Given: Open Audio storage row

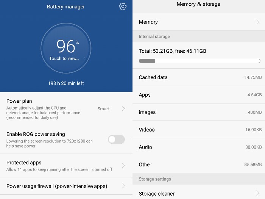Looking at the screenshot, I should click(x=199, y=147).
